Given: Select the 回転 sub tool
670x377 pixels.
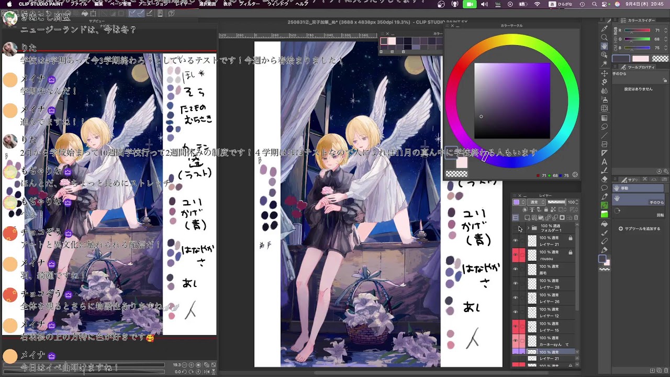Looking at the screenshot, I should click(x=638, y=212).
